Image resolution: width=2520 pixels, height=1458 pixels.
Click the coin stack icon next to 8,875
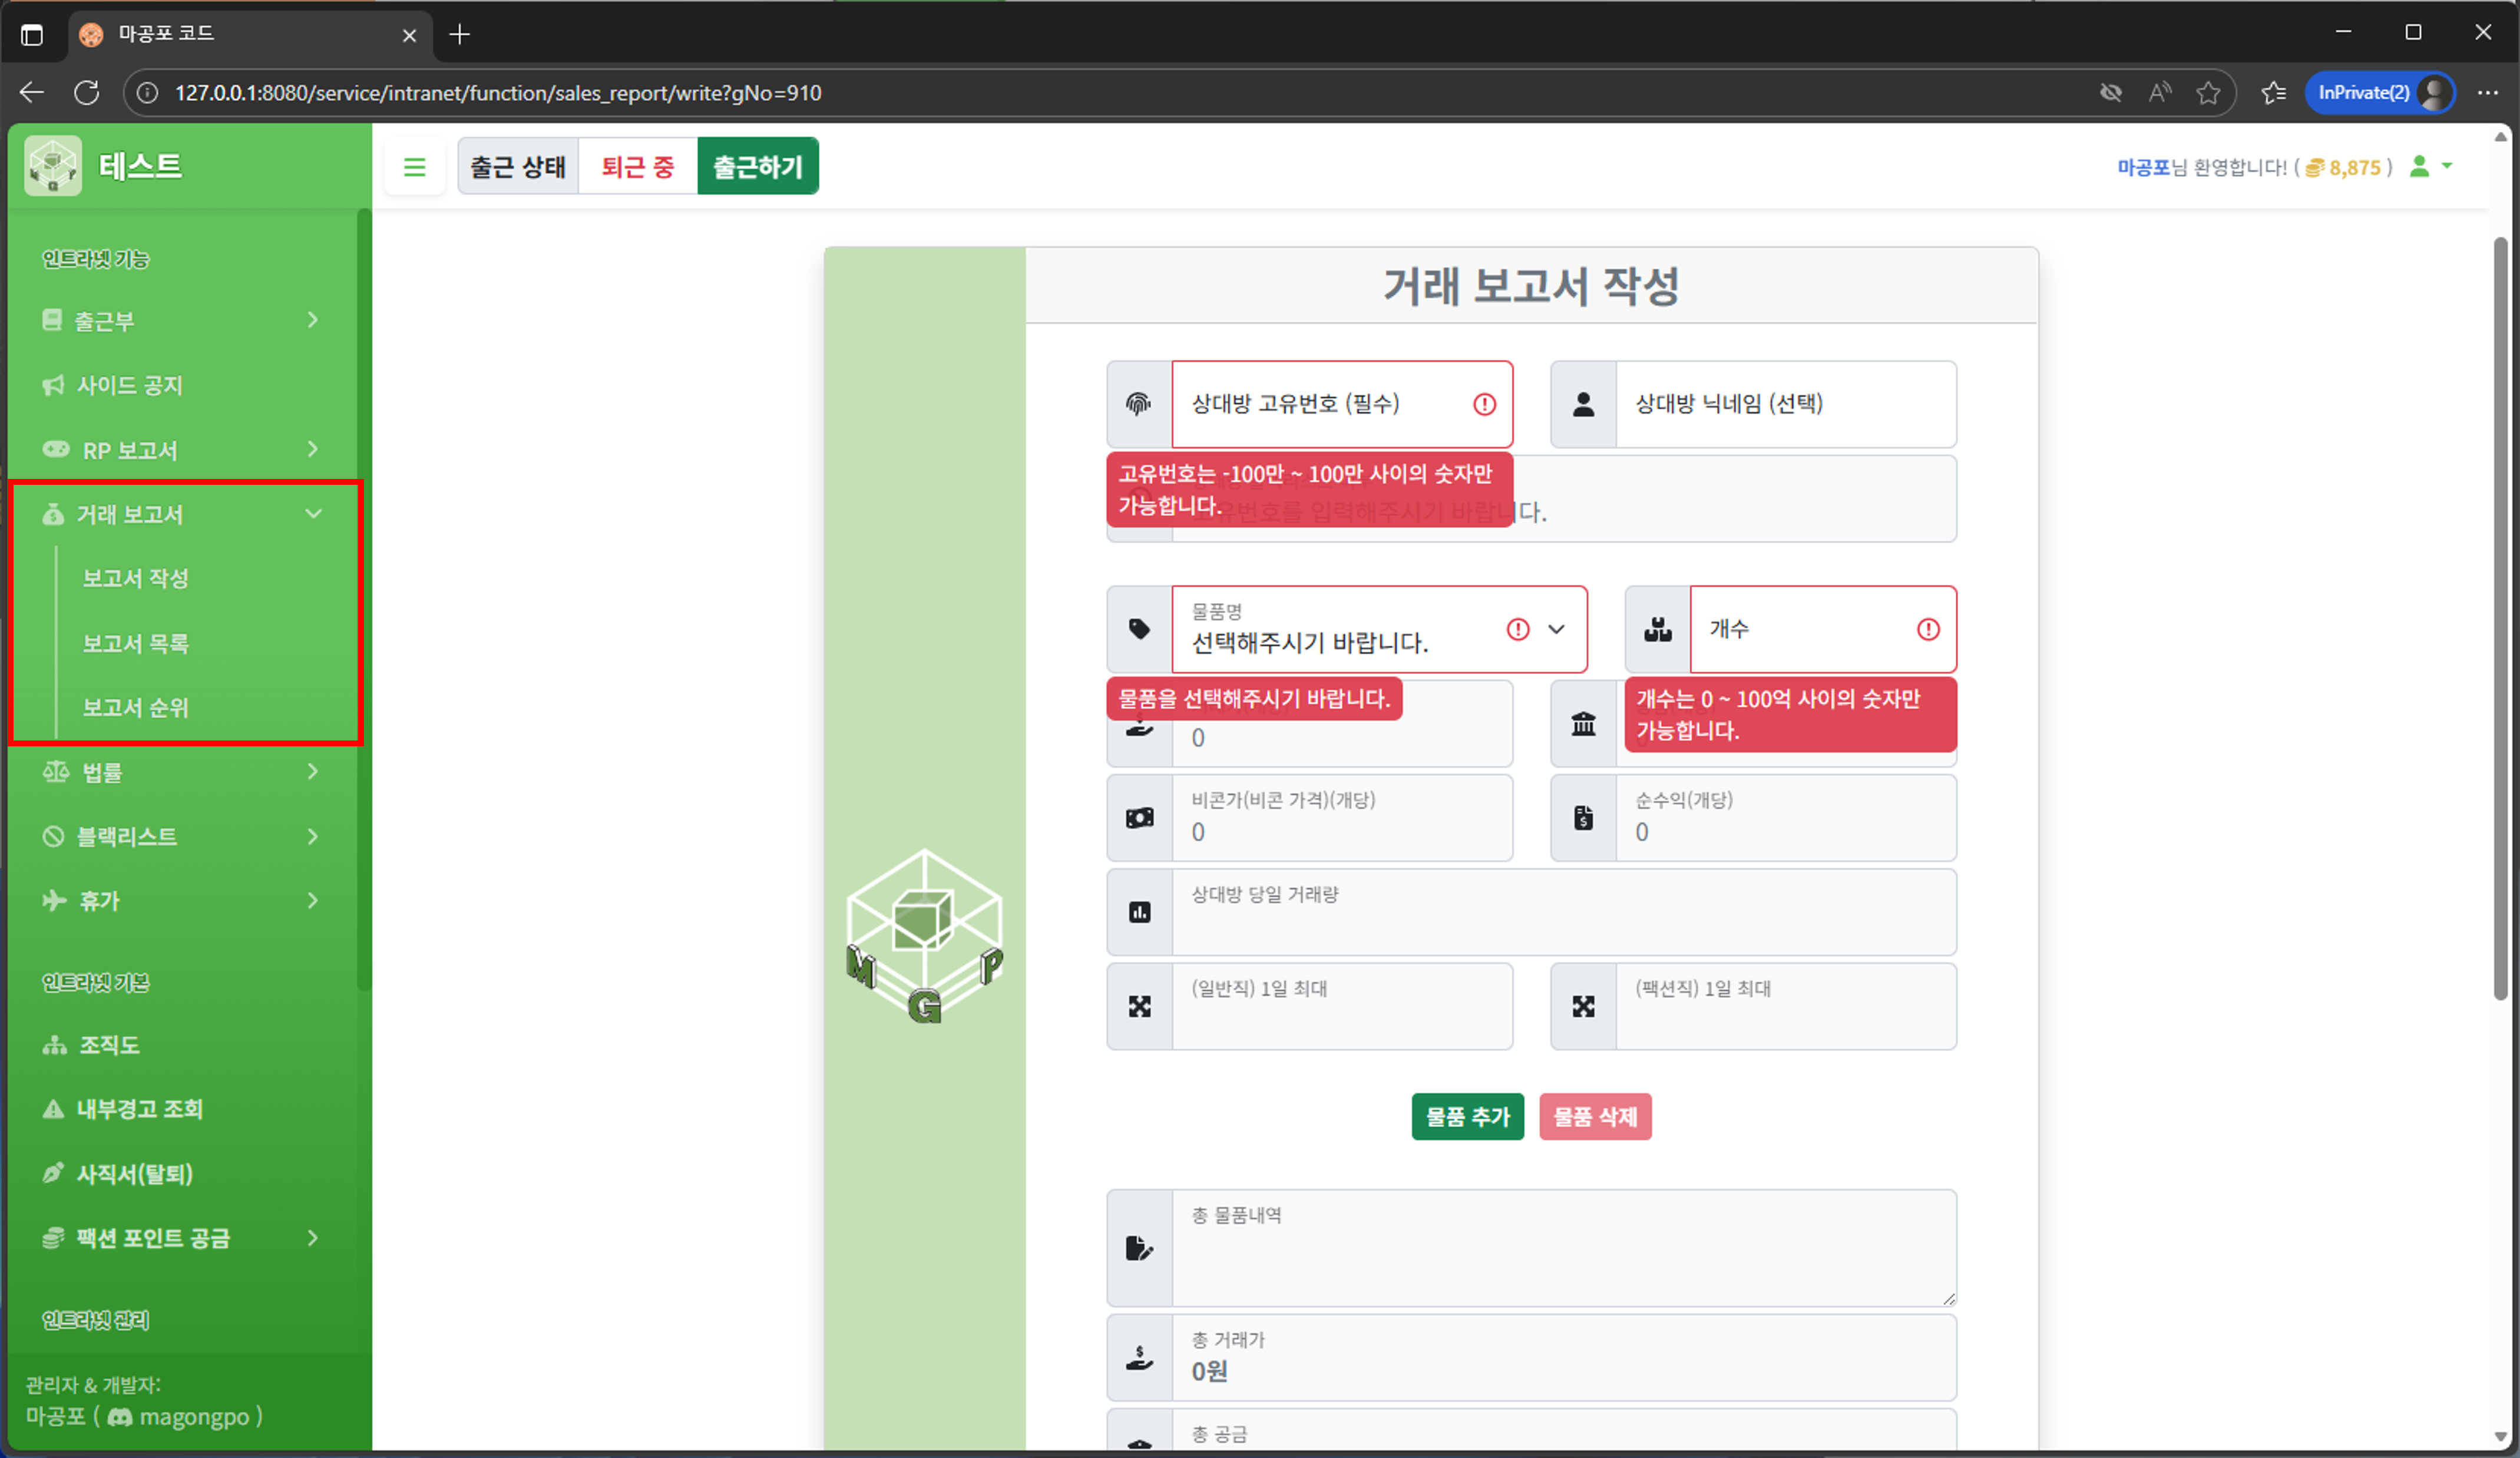tap(2313, 167)
